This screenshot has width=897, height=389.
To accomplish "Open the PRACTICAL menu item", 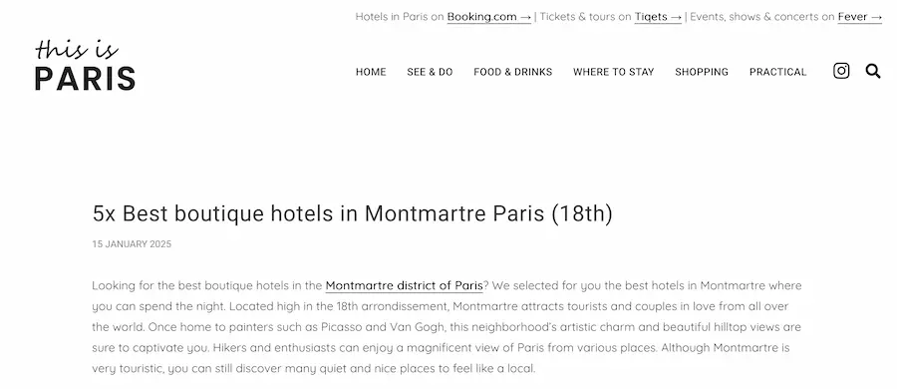I will (x=777, y=72).
